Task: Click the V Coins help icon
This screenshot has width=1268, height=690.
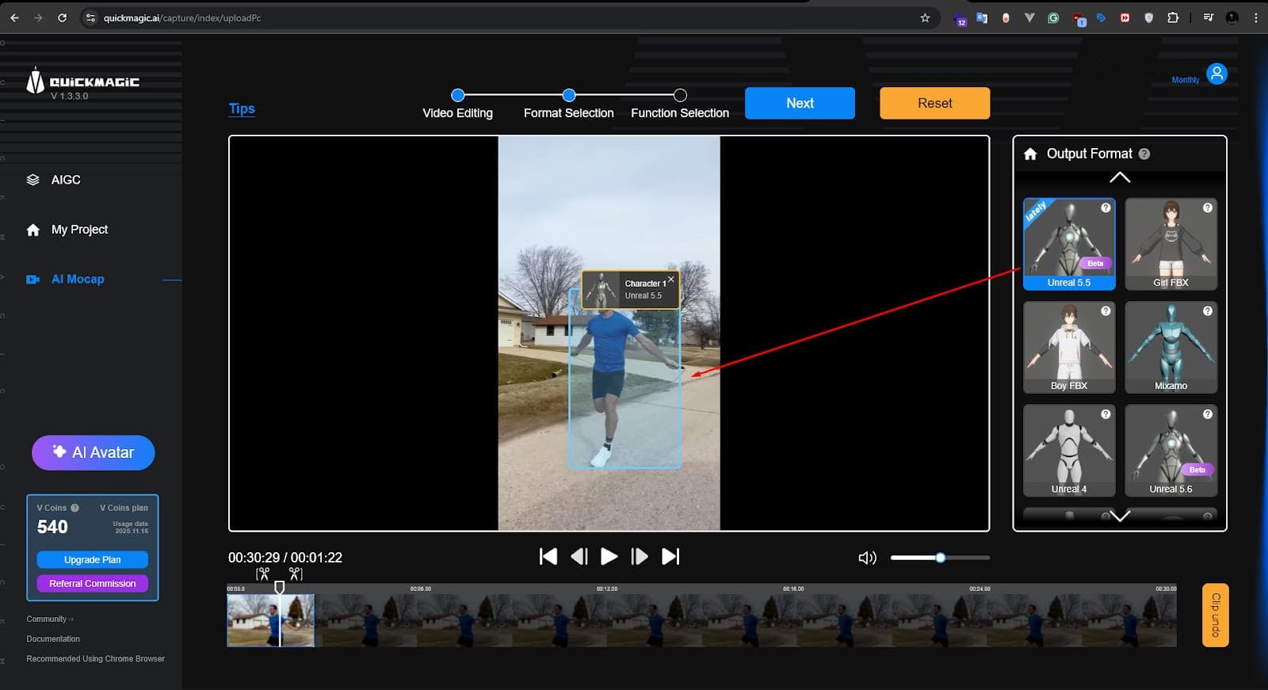Action: pyautogui.click(x=74, y=508)
